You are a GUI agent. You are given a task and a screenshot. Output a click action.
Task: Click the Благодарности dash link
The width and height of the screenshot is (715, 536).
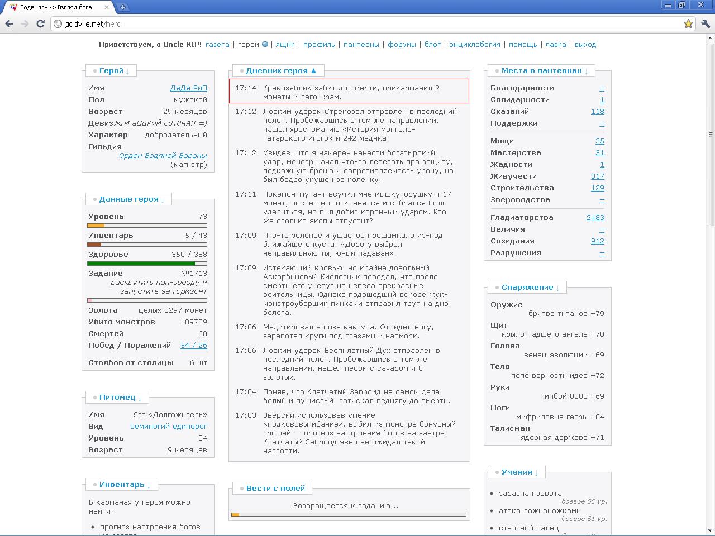coord(602,88)
